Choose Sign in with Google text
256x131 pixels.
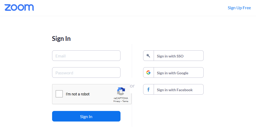[x=172, y=73]
